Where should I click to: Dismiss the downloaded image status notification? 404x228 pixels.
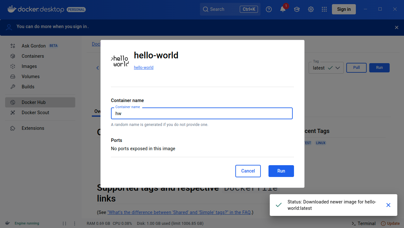[x=388, y=205]
